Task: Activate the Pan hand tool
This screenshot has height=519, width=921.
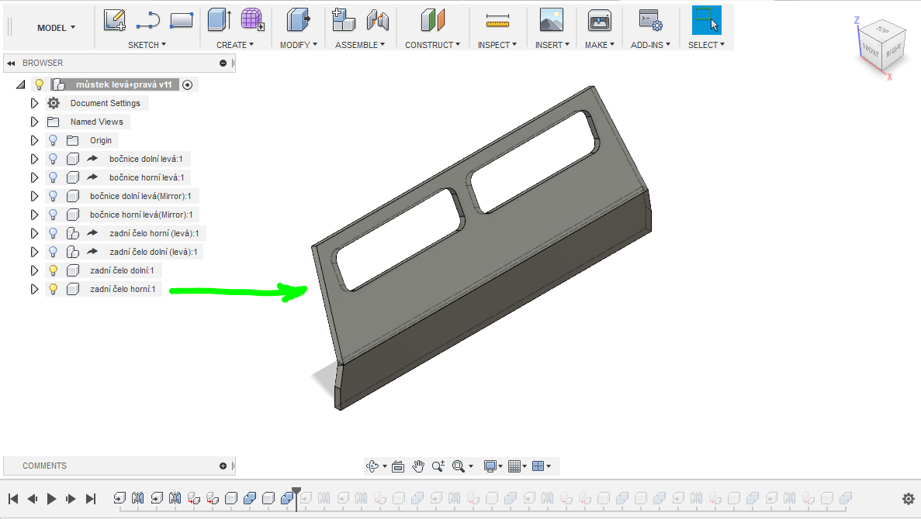Action: pos(418,466)
